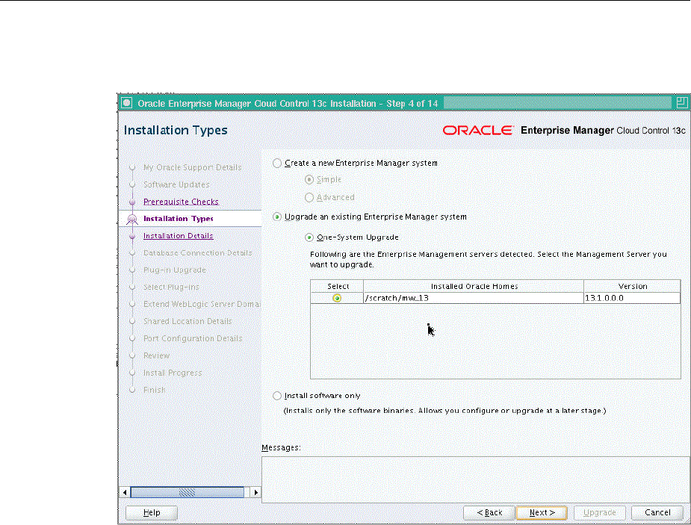Click the Installation Types page heading

point(176,131)
